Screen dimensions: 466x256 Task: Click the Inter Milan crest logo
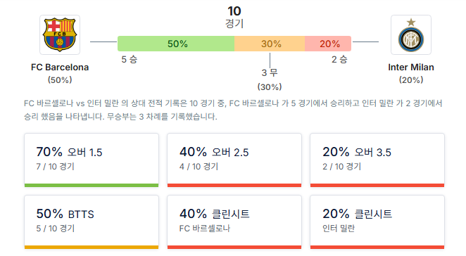(410, 34)
